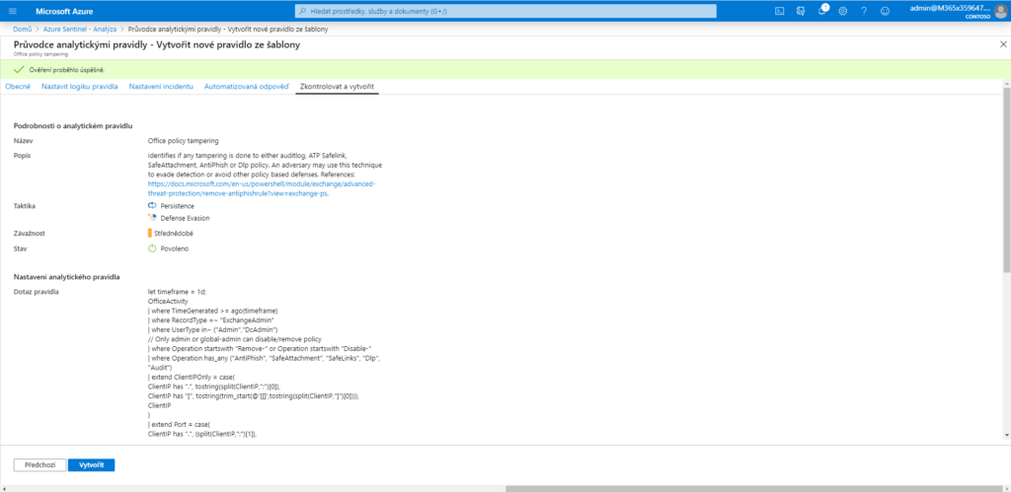This screenshot has width=1011, height=492.
Task: Open the directory and subscription filter
Action: (803, 11)
